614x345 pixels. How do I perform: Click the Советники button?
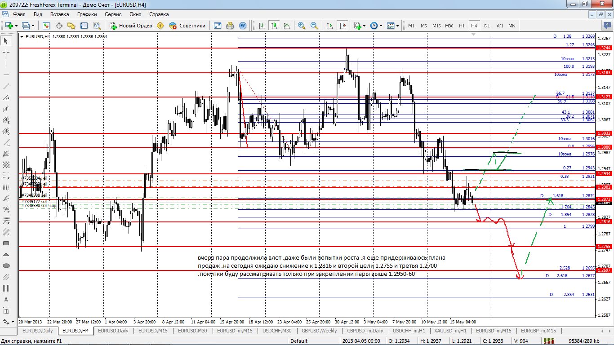click(x=187, y=26)
